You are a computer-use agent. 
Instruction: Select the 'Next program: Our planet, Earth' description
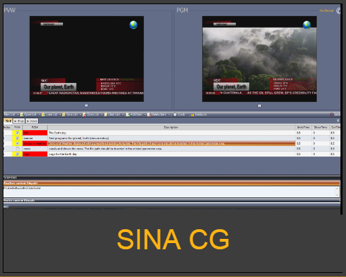[171, 138]
